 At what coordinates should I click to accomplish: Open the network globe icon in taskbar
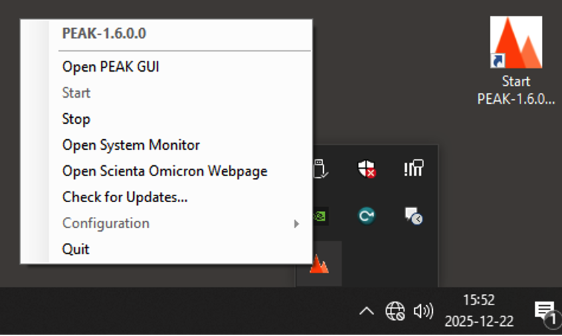click(395, 311)
